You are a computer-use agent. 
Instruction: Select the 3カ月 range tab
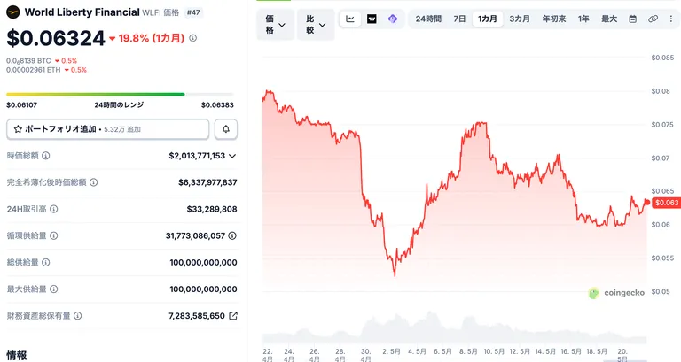(x=520, y=19)
